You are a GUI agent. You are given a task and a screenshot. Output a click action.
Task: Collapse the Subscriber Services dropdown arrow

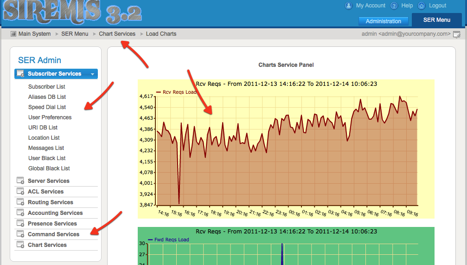coord(93,74)
